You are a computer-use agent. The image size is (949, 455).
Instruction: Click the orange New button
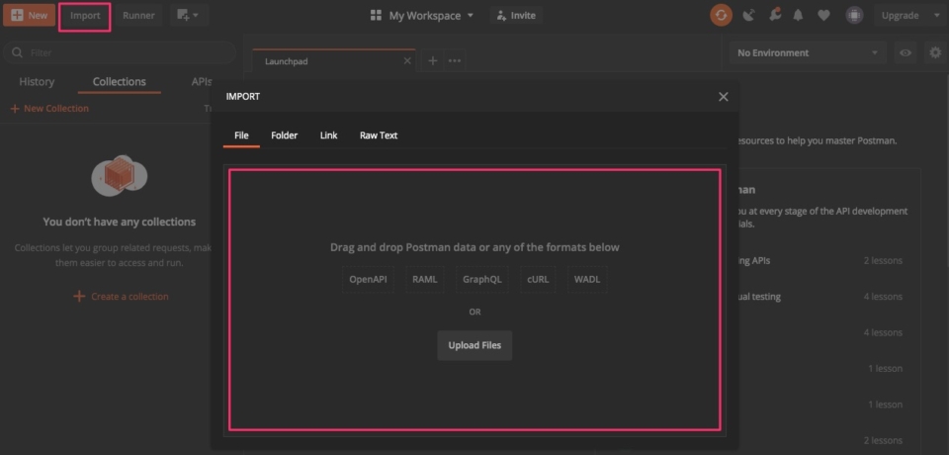click(29, 15)
